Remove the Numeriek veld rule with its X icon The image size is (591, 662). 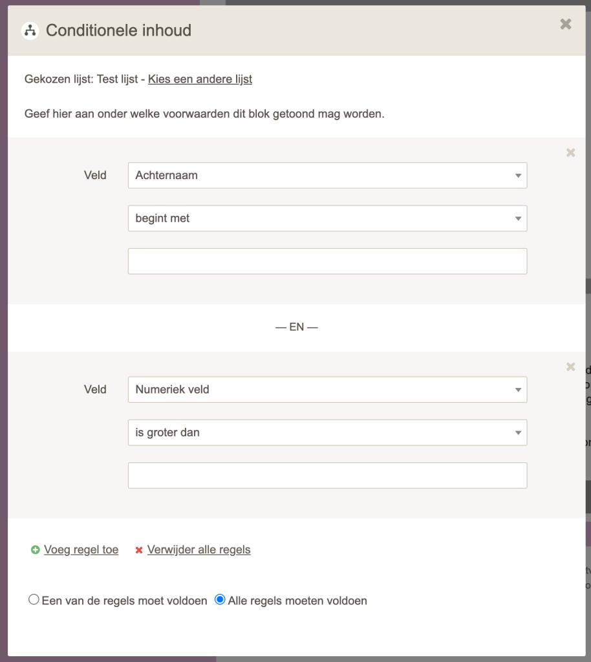pyautogui.click(x=570, y=367)
